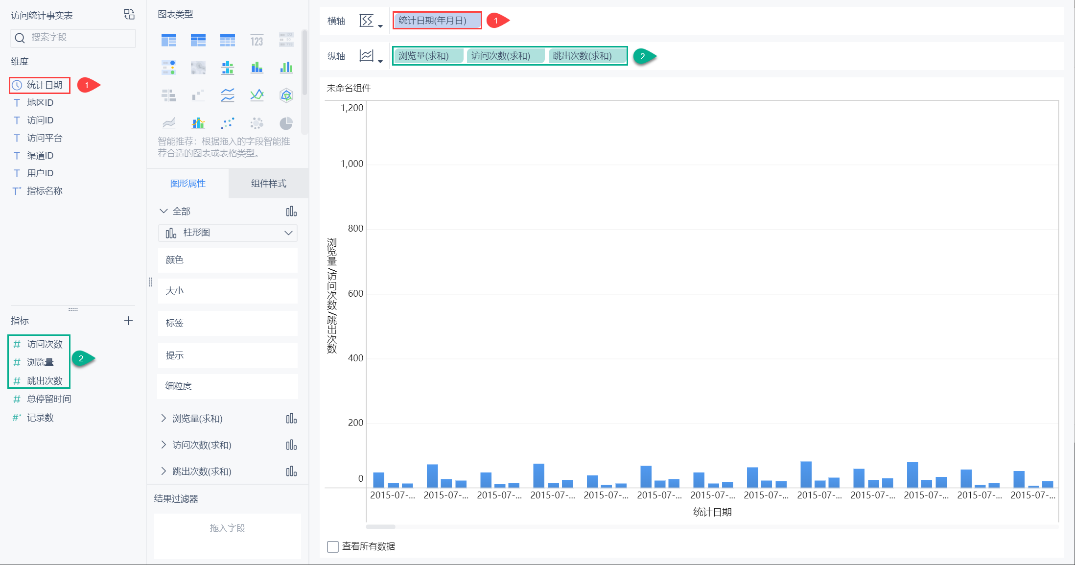The width and height of the screenshot is (1075, 565).
Task: Select the multi-series line chart icon
Action: coord(257,95)
